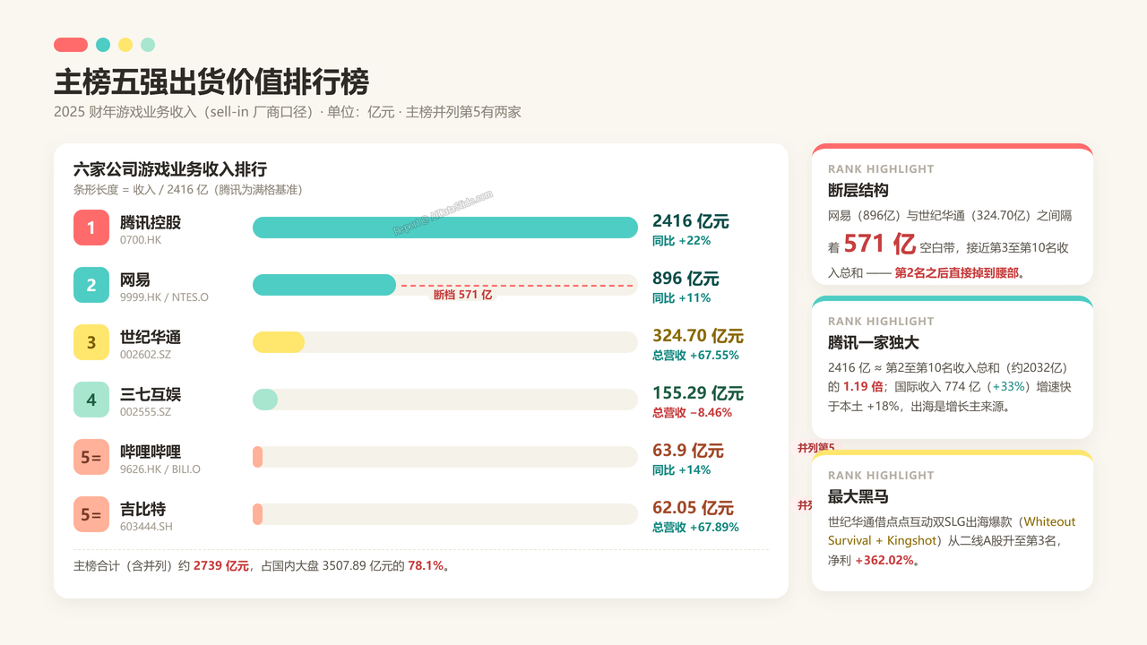Click the company name 网易
This screenshot has height=645, width=1147.
pyautogui.click(x=135, y=279)
